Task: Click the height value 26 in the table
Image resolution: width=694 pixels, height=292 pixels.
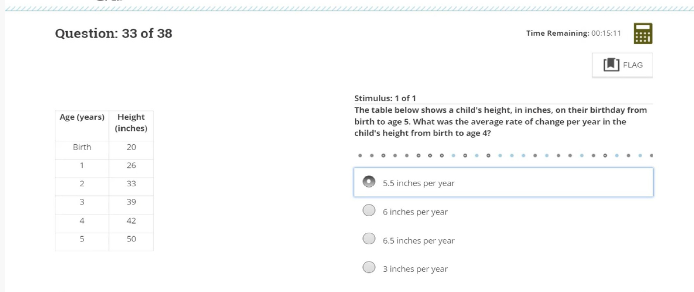Action: coord(131,166)
